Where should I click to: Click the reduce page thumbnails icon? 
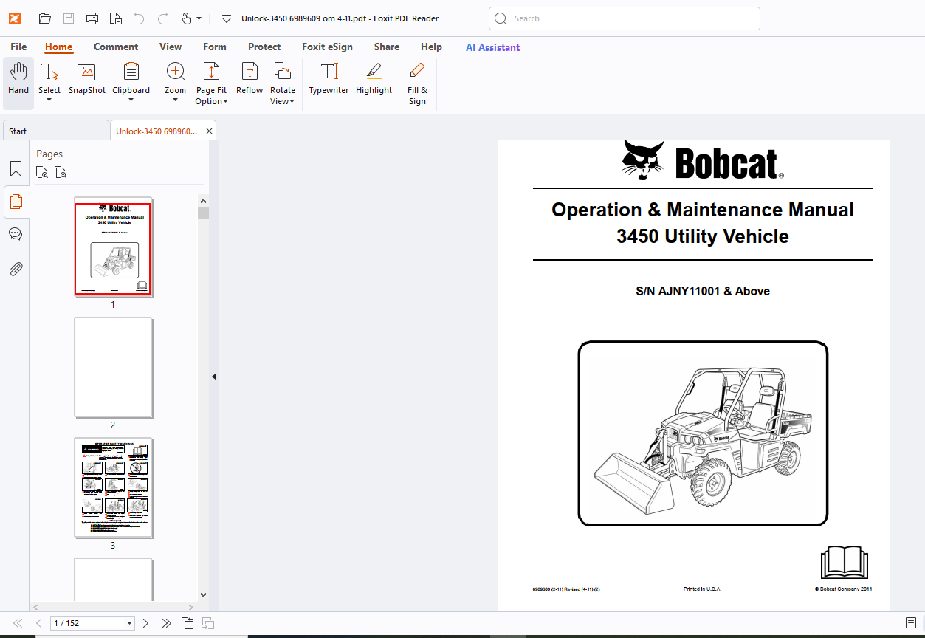coord(61,173)
